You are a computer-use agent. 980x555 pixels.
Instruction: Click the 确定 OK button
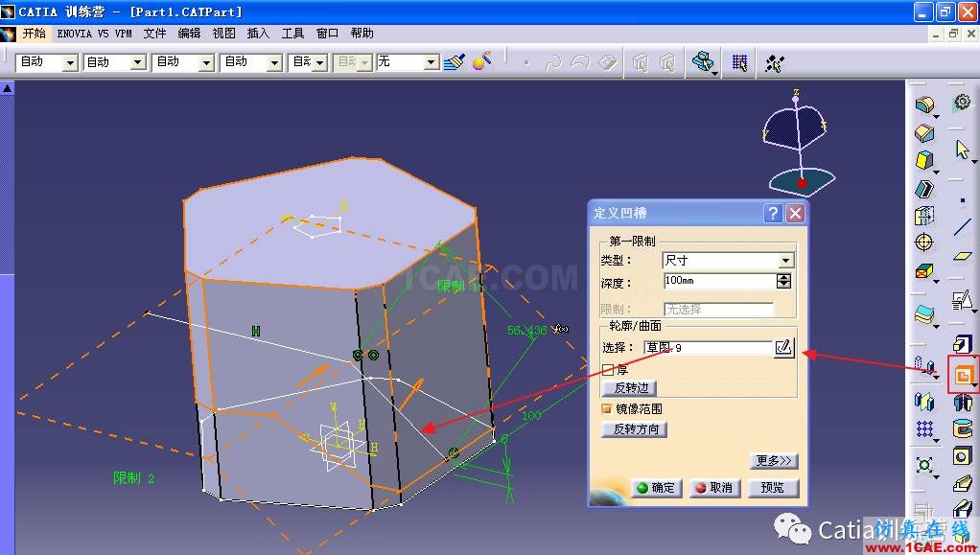pyautogui.click(x=655, y=488)
